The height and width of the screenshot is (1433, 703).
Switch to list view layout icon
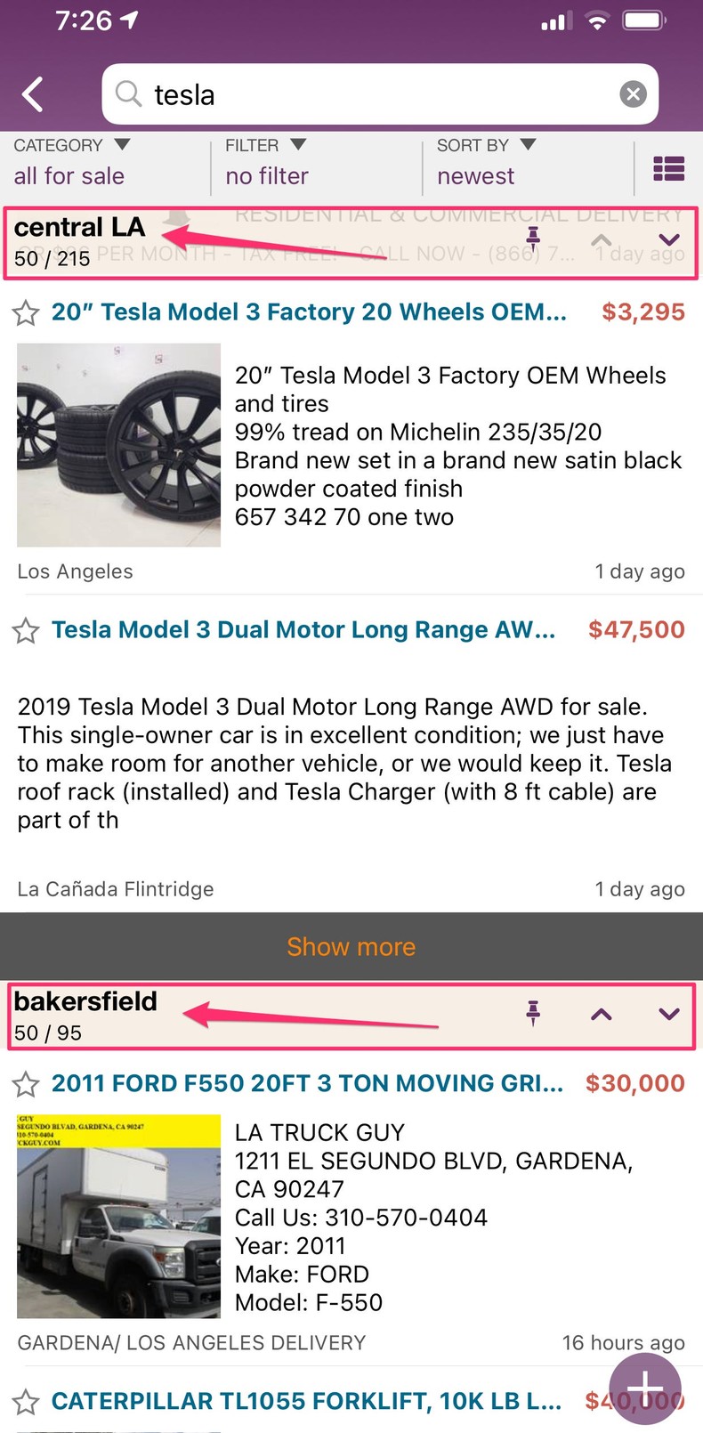pyautogui.click(x=668, y=168)
